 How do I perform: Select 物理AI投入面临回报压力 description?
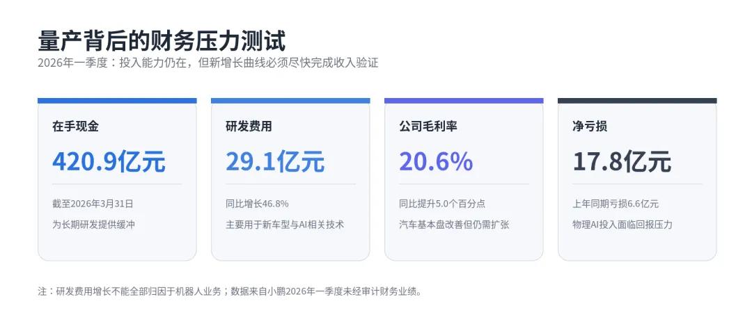tap(622, 224)
